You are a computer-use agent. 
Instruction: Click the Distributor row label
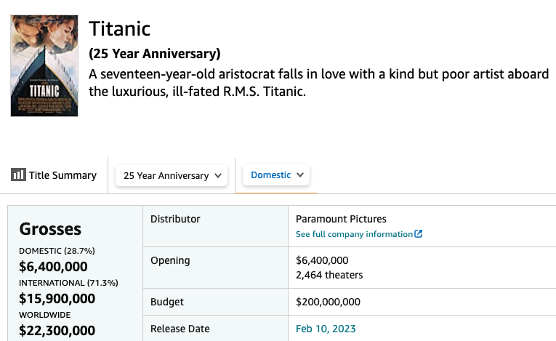pos(176,219)
